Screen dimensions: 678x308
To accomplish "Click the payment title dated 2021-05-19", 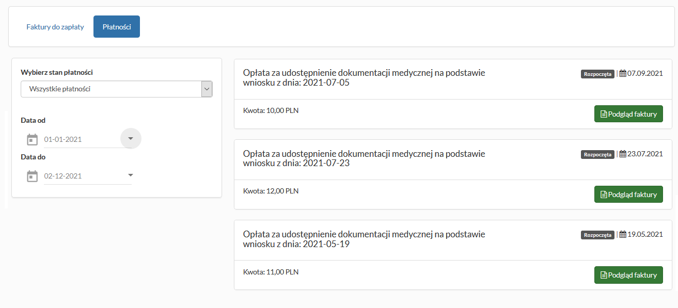I will [364, 239].
